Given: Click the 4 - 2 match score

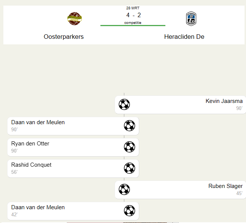Looking at the screenshot, I should click(x=133, y=15).
